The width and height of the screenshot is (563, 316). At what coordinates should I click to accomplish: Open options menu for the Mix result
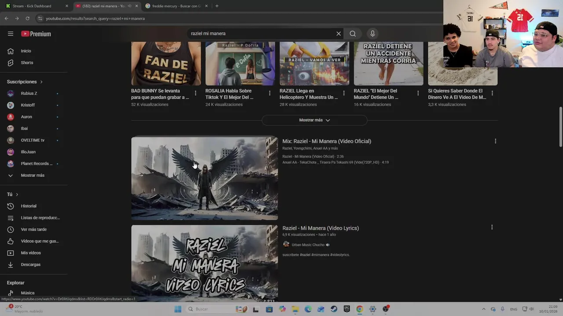[495, 141]
